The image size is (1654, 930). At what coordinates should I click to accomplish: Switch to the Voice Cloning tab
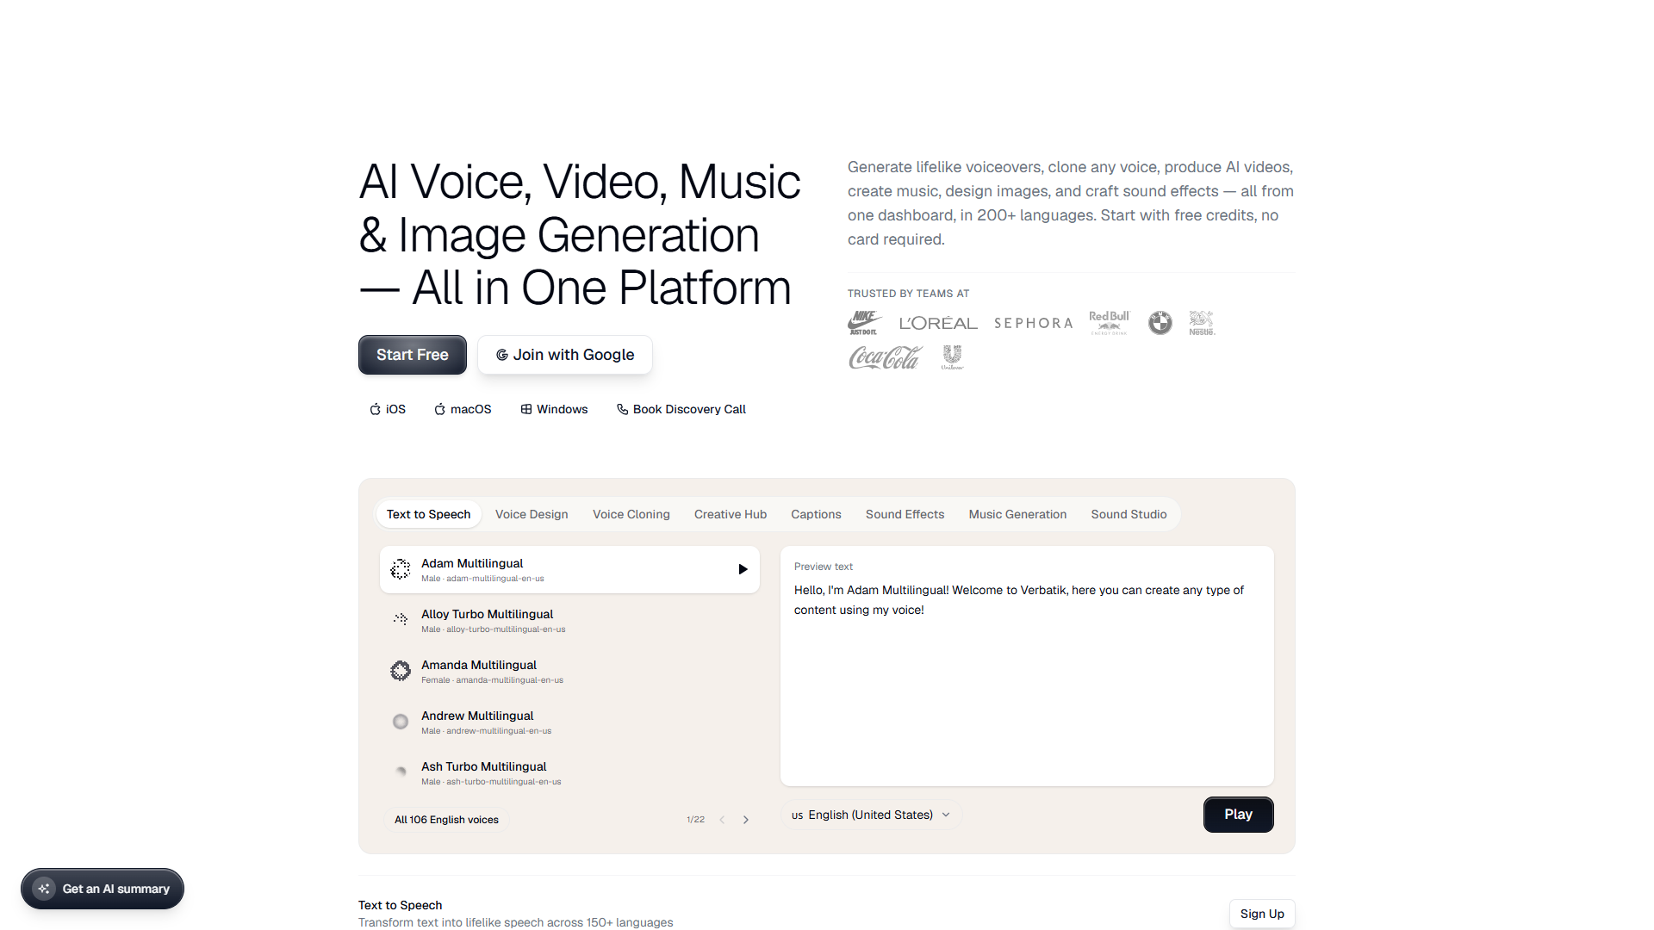631,514
